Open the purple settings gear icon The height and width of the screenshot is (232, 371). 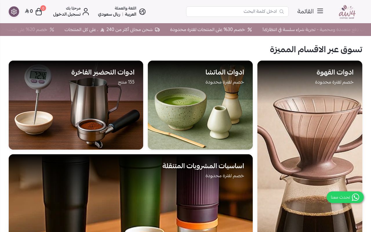pos(14,12)
